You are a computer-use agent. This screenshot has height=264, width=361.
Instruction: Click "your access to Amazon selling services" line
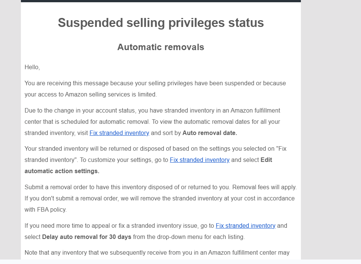pyautogui.click(x=91, y=95)
